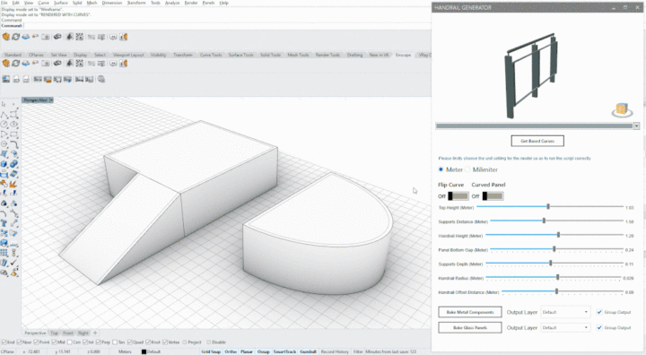
Task: Click the checkmark Check Objects icon
Action: point(14,263)
